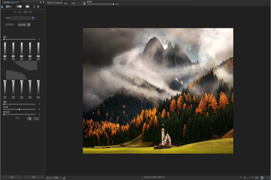
Task: Click the bottom zoom slider
Action: pos(247,177)
